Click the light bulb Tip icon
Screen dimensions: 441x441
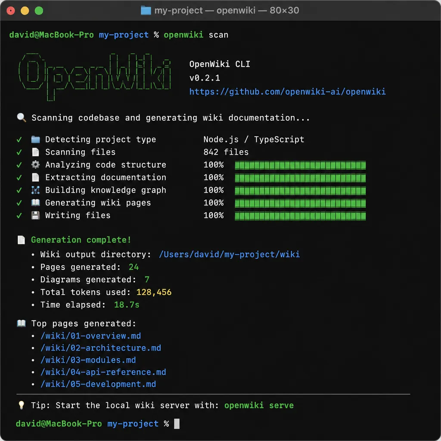pyautogui.click(x=22, y=405)
